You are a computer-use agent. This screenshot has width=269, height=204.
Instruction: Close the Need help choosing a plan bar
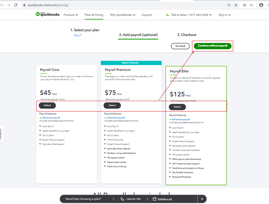(202, 199)
